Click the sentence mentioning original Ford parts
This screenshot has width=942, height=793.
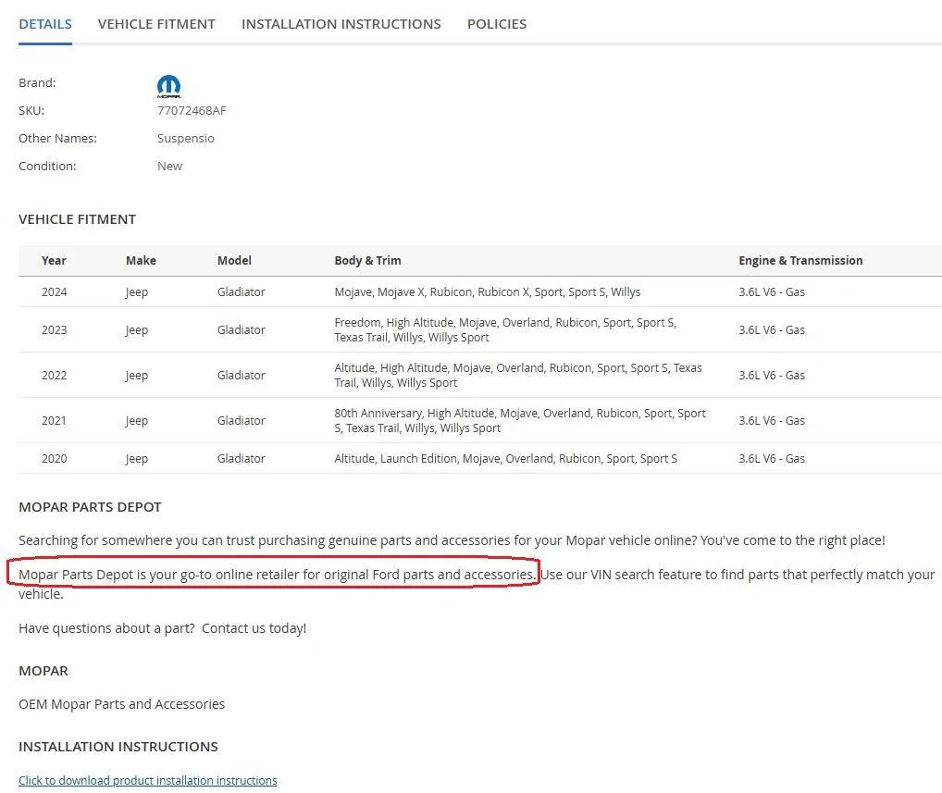coord(277,575)
